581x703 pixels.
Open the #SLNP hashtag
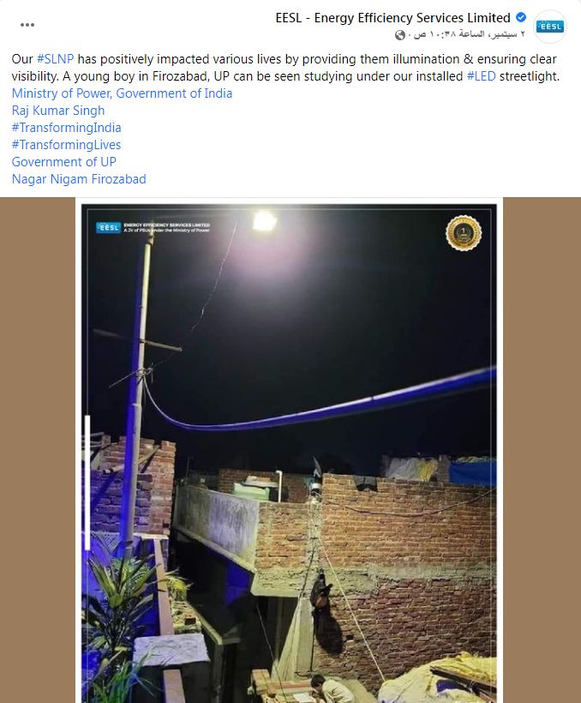coord(55,59)
